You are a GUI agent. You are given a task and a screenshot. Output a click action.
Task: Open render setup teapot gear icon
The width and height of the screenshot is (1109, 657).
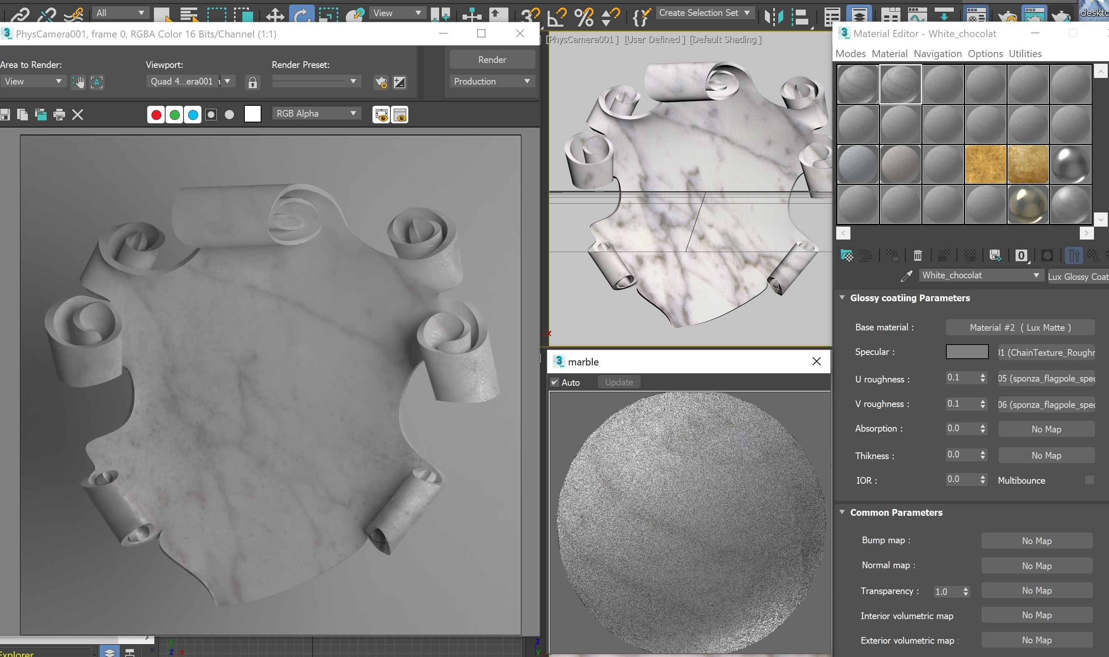381,82
